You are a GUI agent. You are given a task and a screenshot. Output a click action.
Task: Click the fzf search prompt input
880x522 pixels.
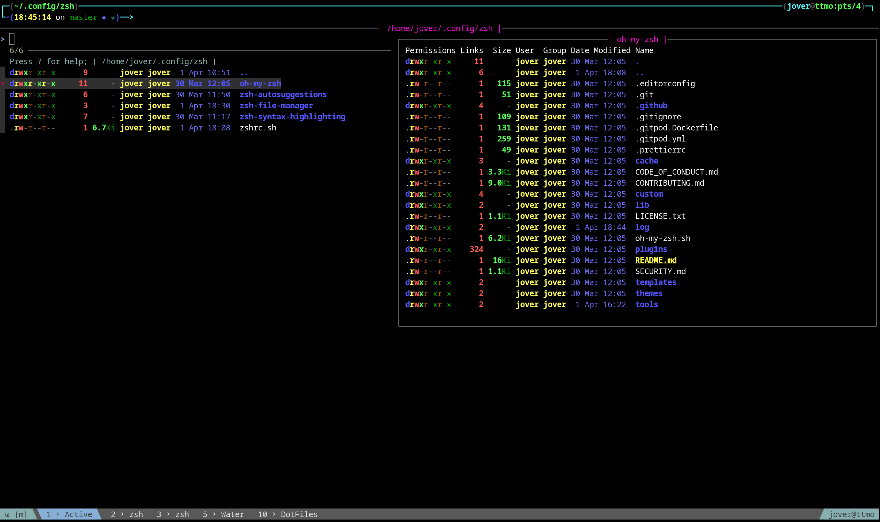(x=12, y=39)
